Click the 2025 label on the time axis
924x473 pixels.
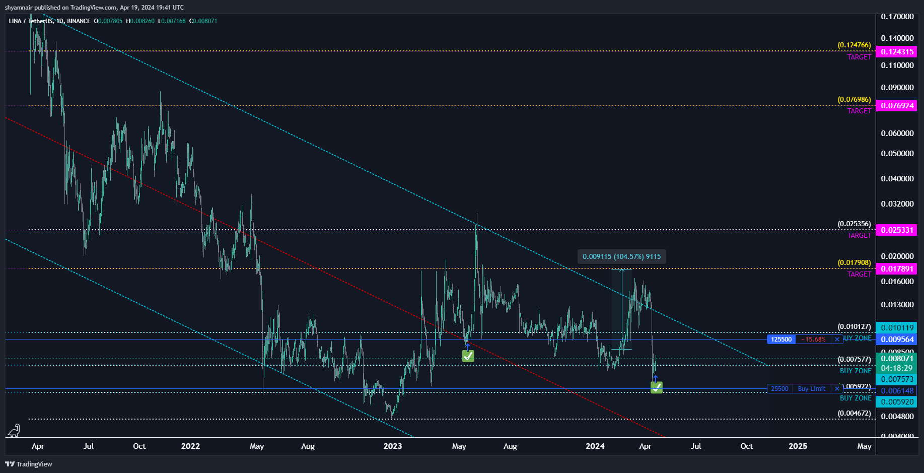[x=798, y=446]
